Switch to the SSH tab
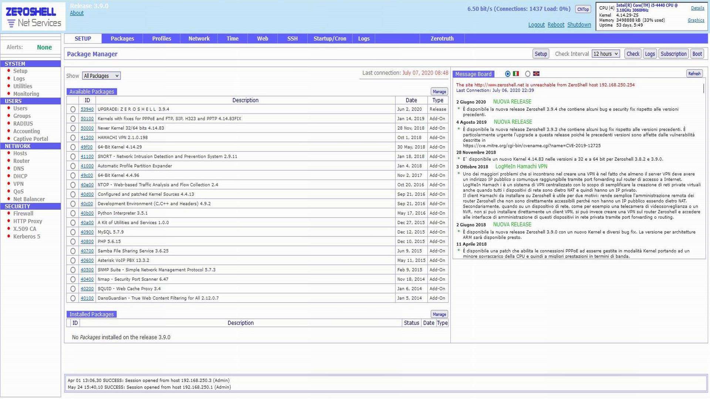Screen dimensions: 710x399 point(293,38)
